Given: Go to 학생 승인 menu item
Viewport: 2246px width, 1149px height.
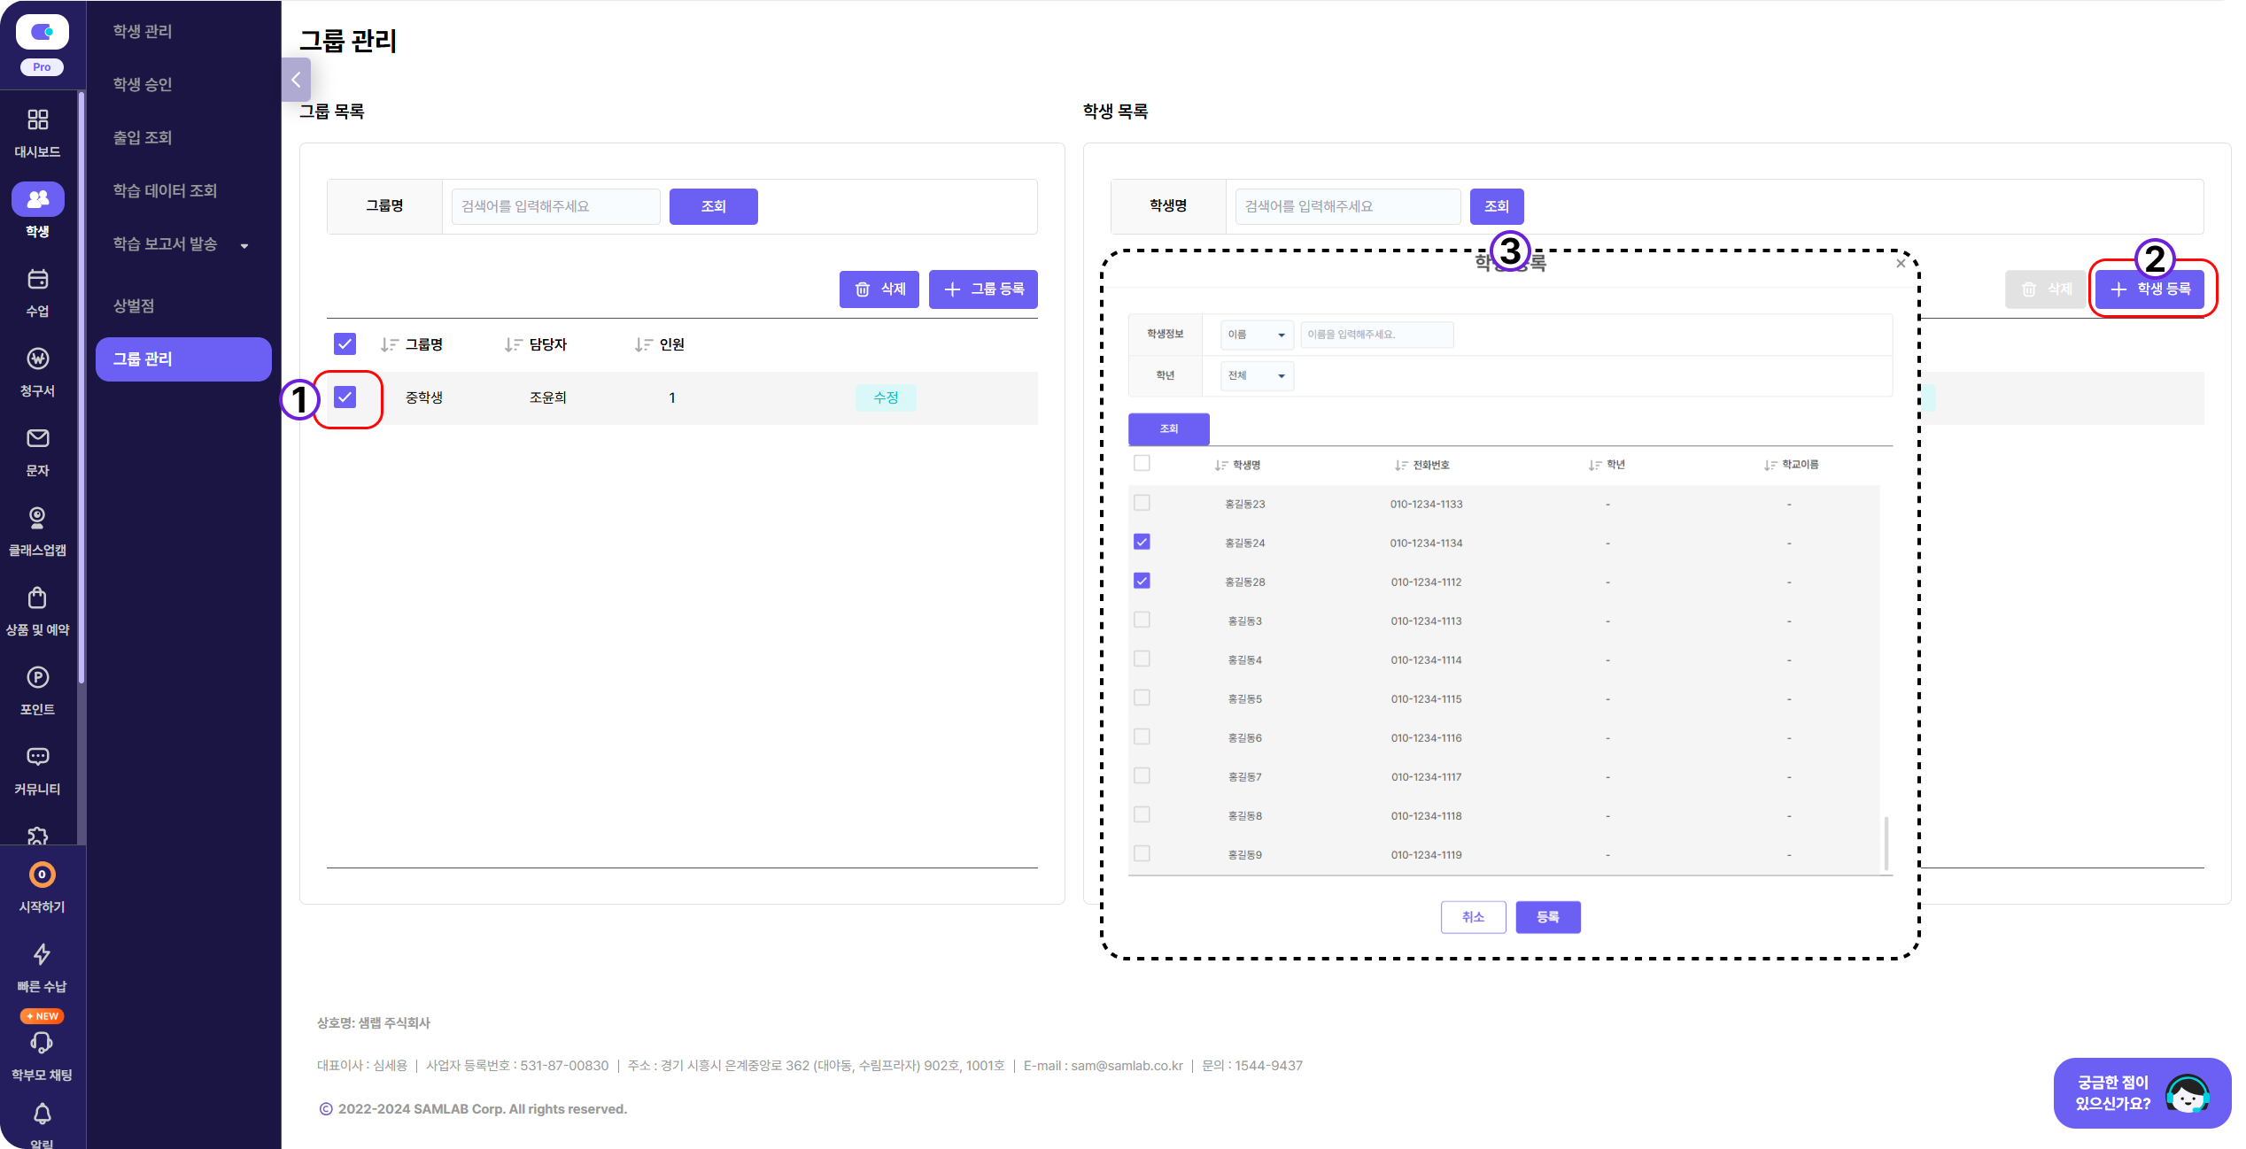Looking at the screenshot, I should coord(143,85).
